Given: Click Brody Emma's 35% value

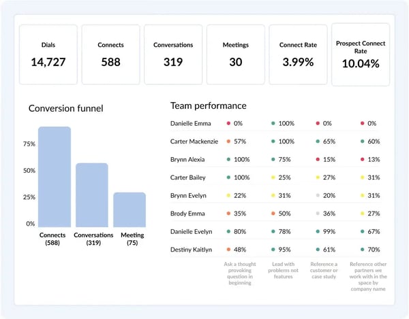Looking at the screenshot, I should click(x=240, y=214).
